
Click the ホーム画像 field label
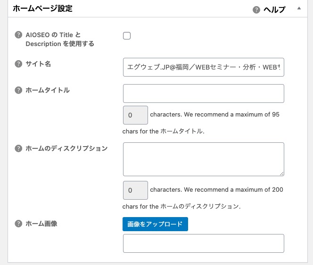coord(41,224)
